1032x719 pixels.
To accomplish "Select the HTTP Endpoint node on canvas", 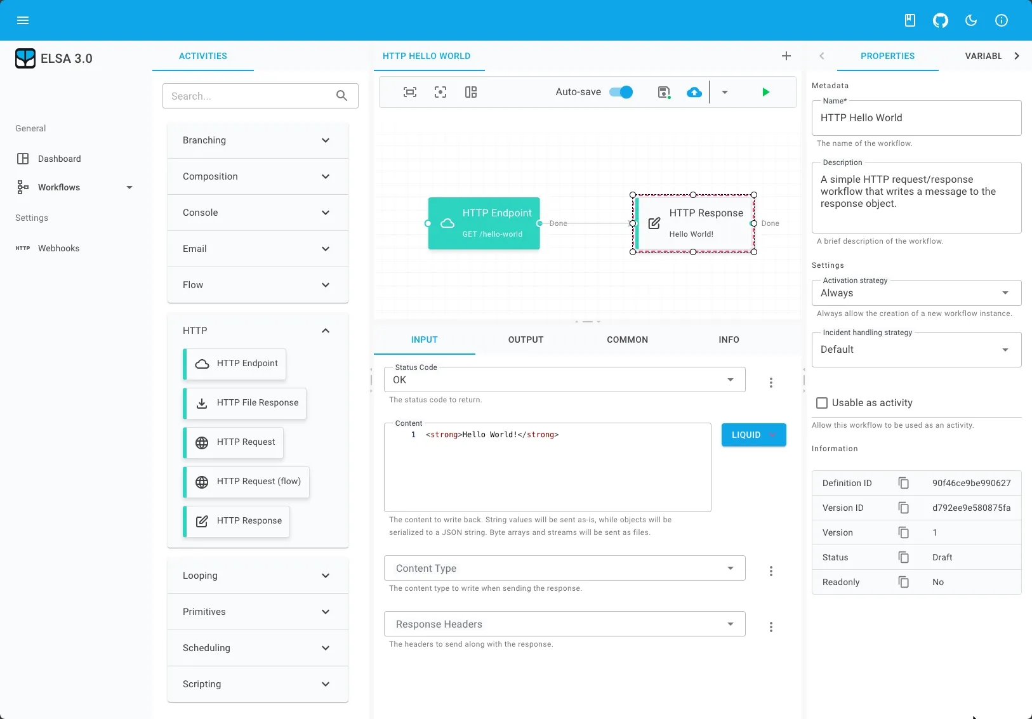I will coord(484,223).
